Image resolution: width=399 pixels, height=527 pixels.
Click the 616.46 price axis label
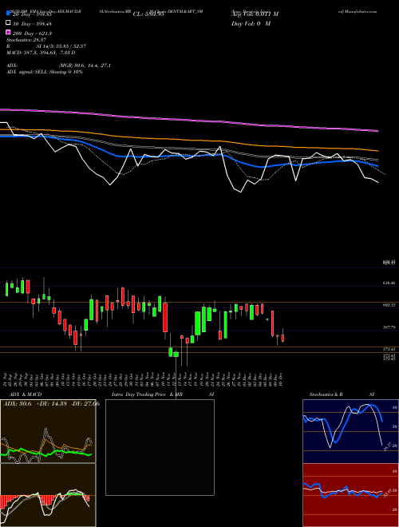click(x=389, y=283)
